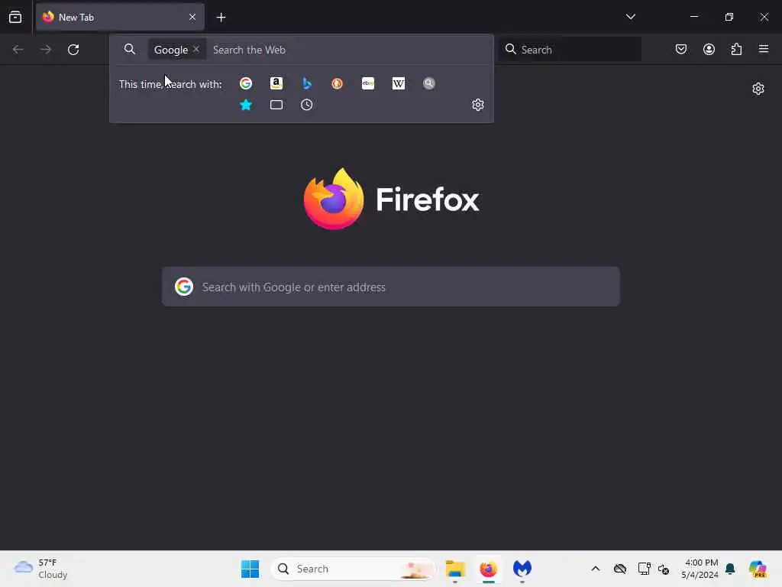The image size is (782, 587).
Task: Click the Windows taskbar Search box
Action: click(x=353, y=569)
